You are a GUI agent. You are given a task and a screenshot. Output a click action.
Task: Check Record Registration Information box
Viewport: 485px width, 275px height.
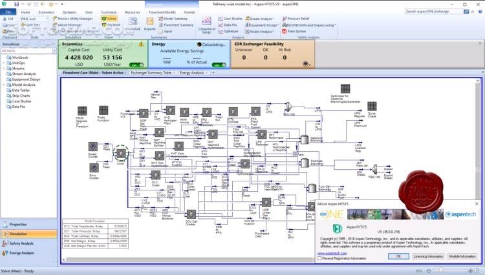321,258
